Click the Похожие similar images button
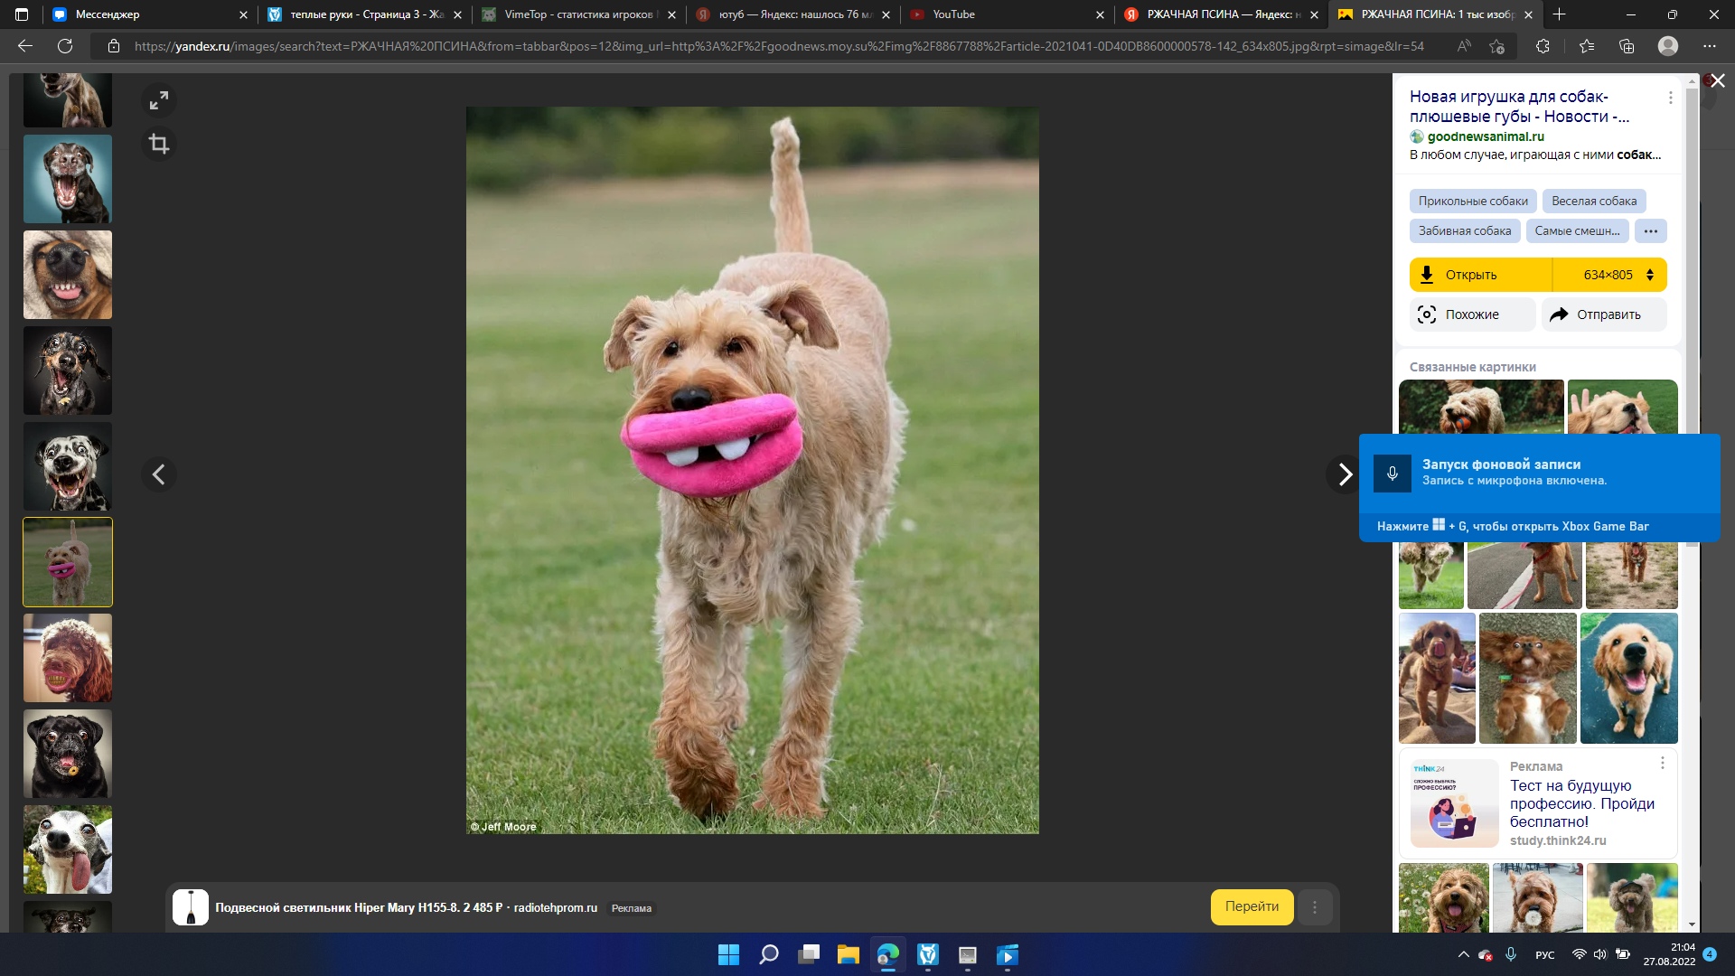This screenshot has height=976, width=1735. tap(1471, 314)
